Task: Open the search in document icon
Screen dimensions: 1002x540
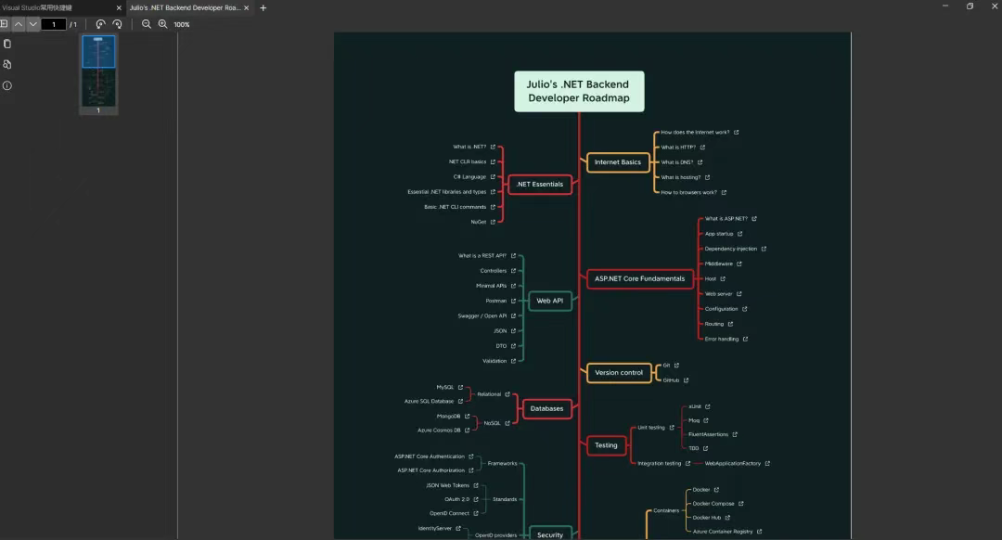Action: [x=7, y=65]
